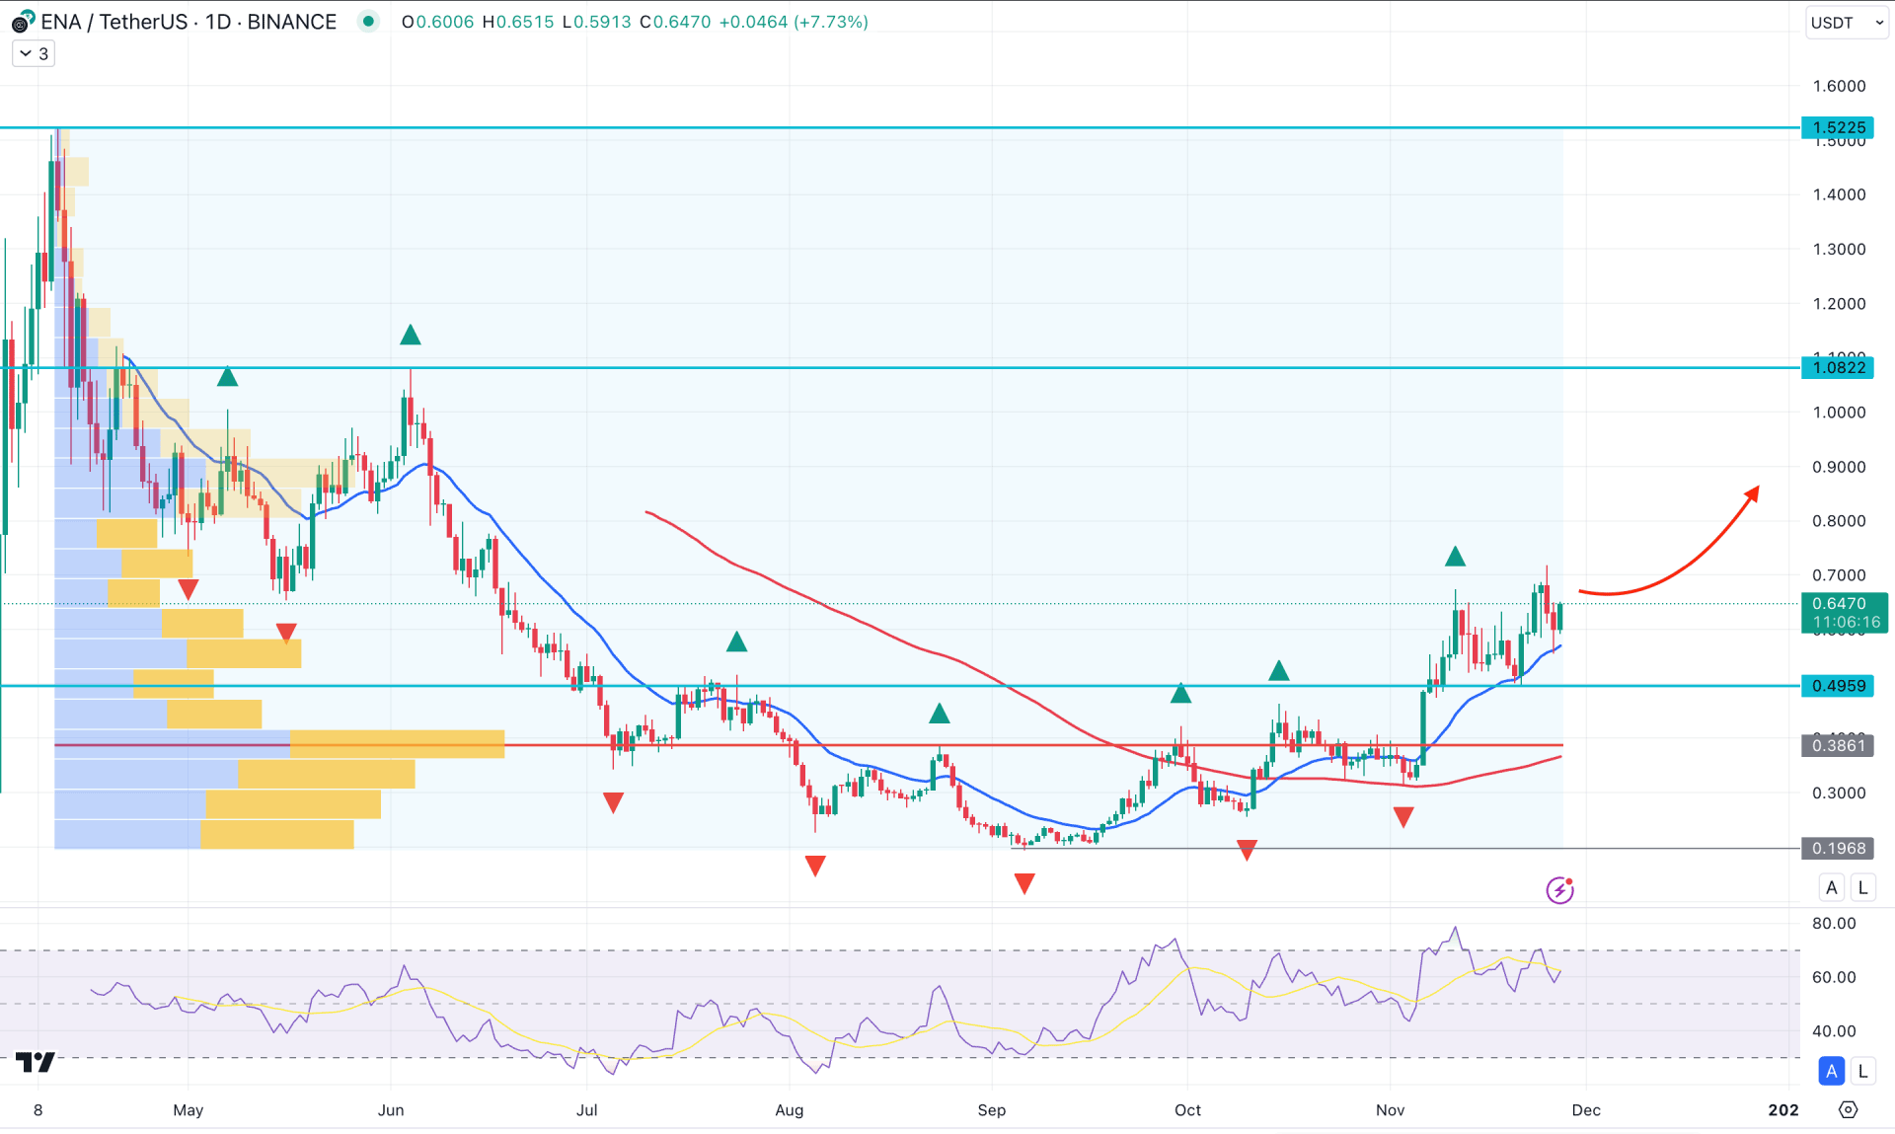
Task: Toggle log scale L on main price axis
Action: pos(1862,887)
